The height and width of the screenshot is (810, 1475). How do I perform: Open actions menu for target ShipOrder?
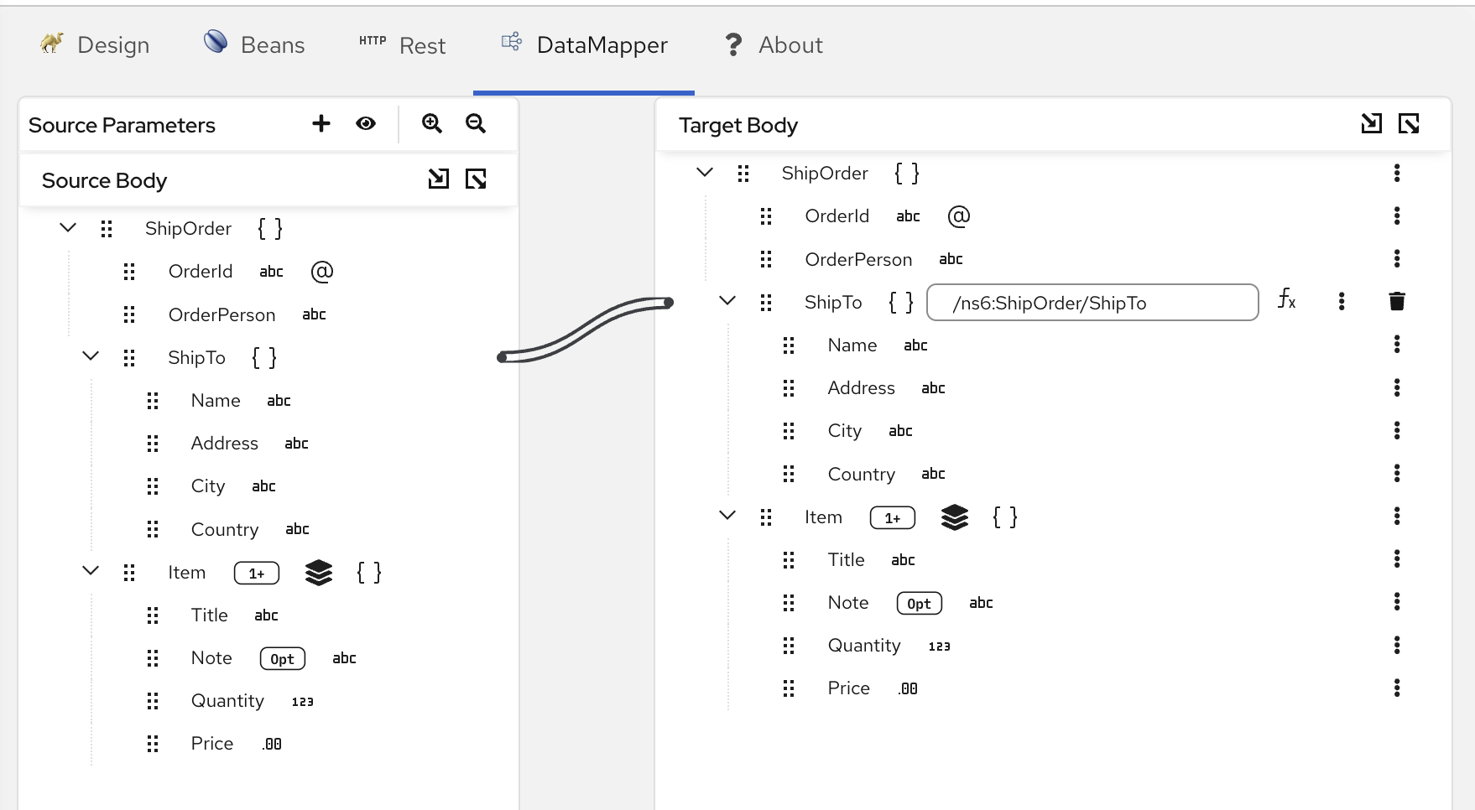pyautogui.click(x=1397, y=173)
